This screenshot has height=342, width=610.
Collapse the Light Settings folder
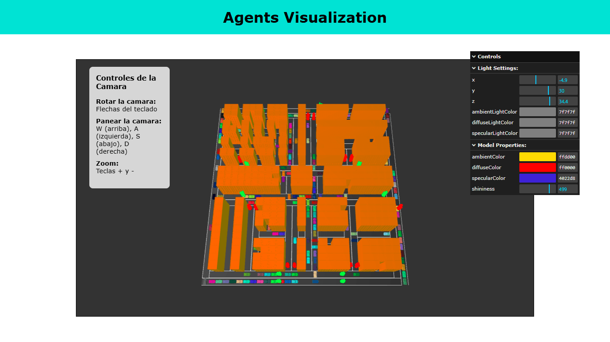click(x=497, y=68)
